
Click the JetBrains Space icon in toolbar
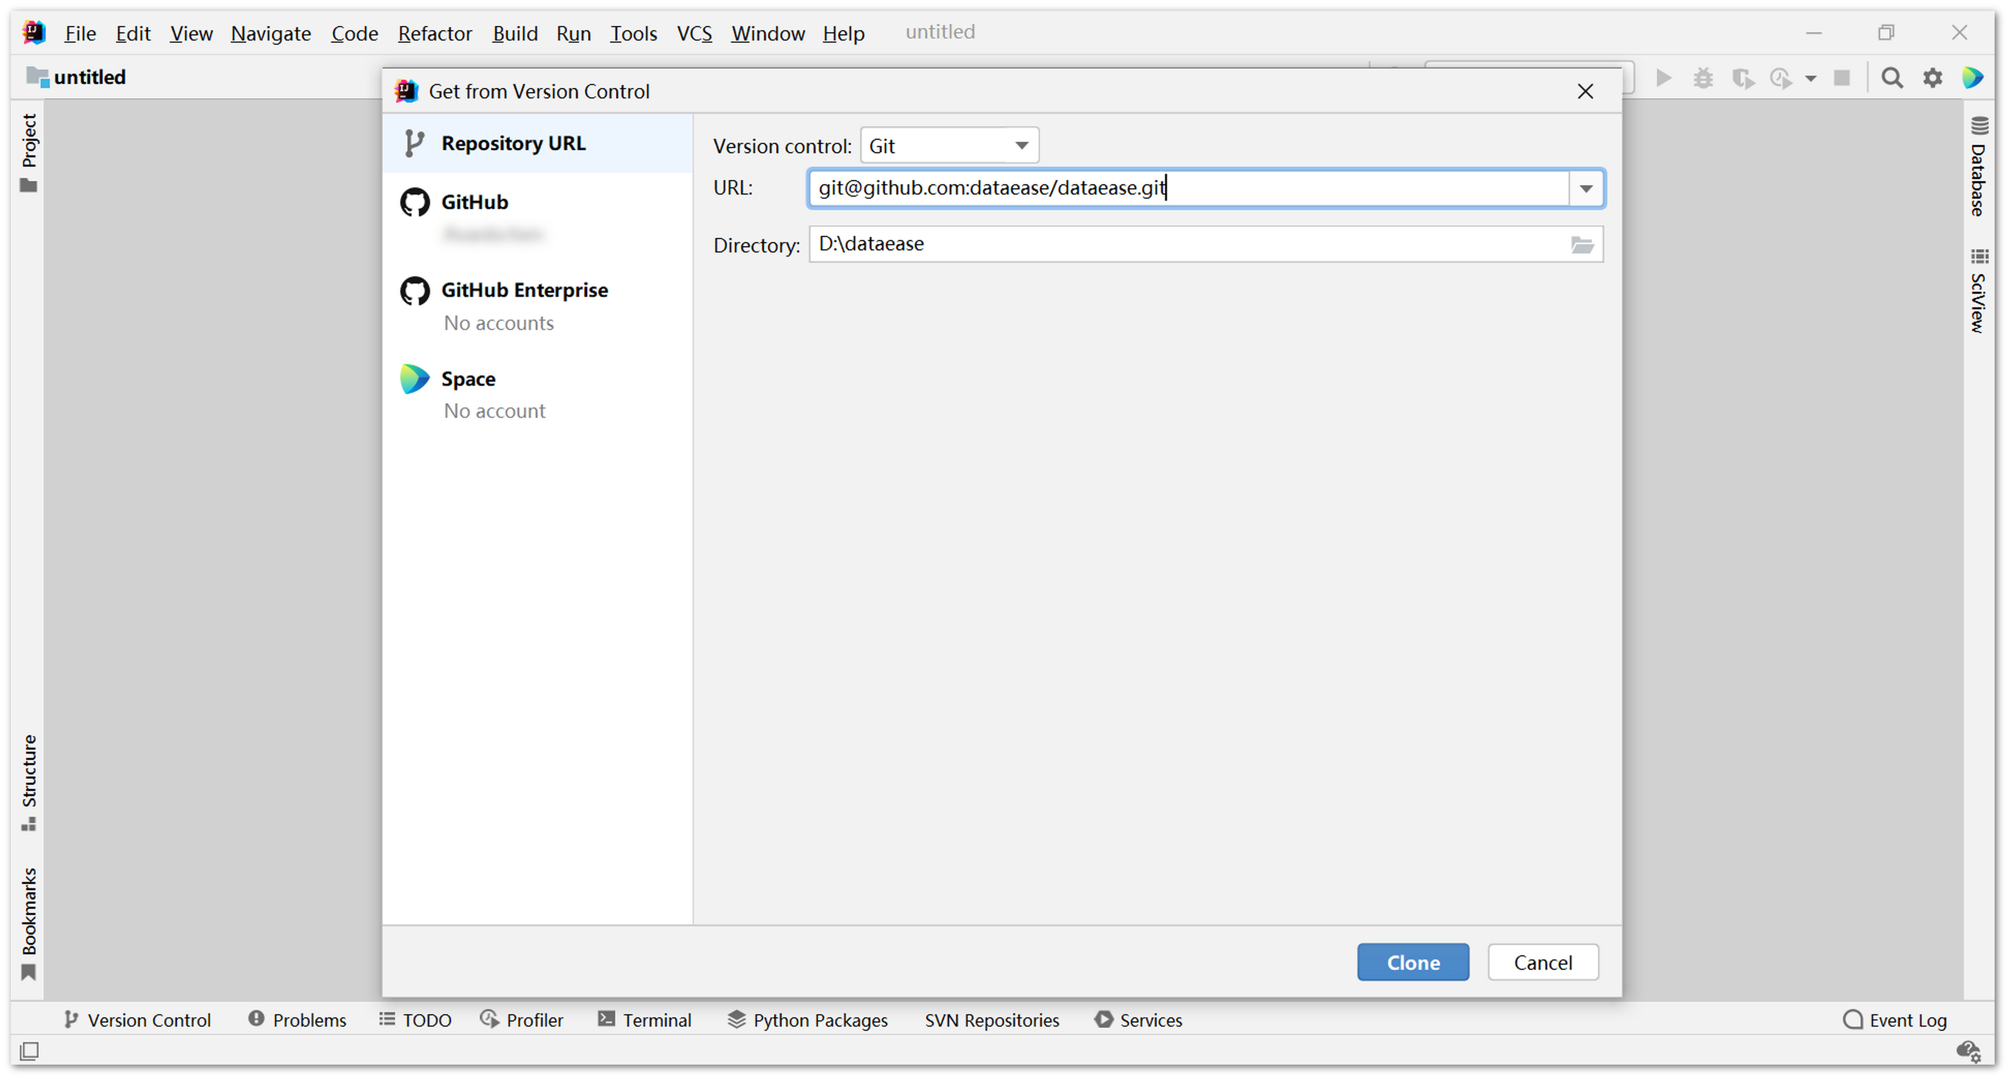point(1972,78)
